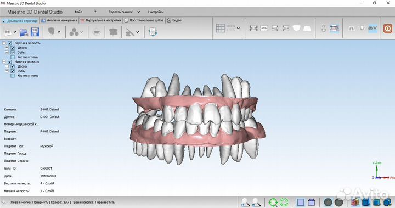Collapse the Нижняя челюсть tree node
This screenshot has width=395, height=208.
click(x=4, y=61)
